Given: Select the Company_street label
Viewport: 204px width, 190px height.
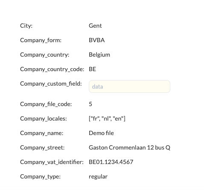Looking at the screenshot, I should 42,148.
